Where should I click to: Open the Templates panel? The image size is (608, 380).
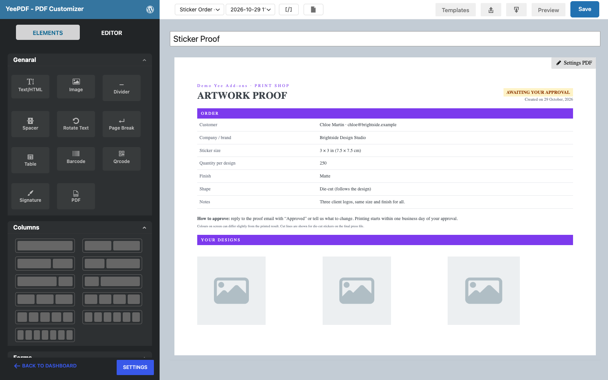(x=455, y=10)
